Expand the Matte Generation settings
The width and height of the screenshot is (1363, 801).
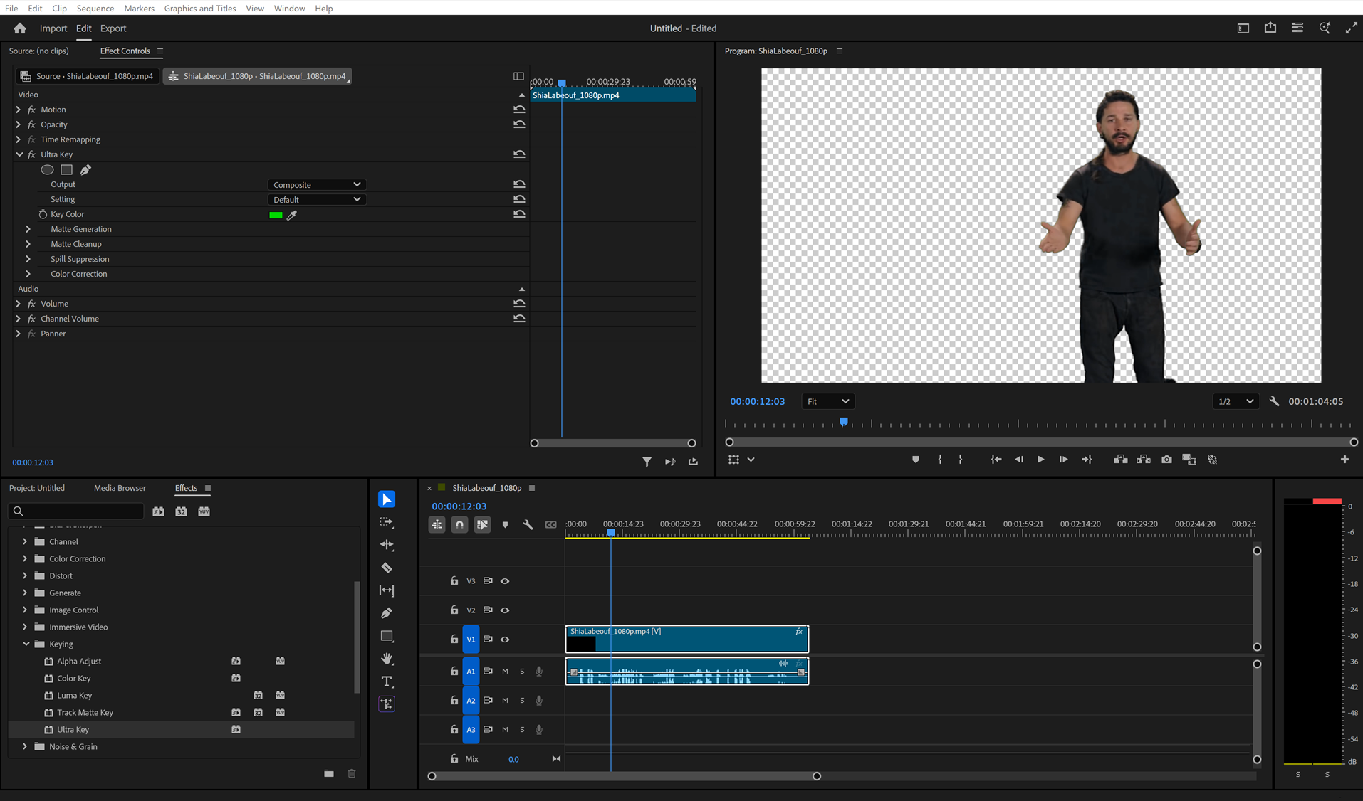(28, 228)
